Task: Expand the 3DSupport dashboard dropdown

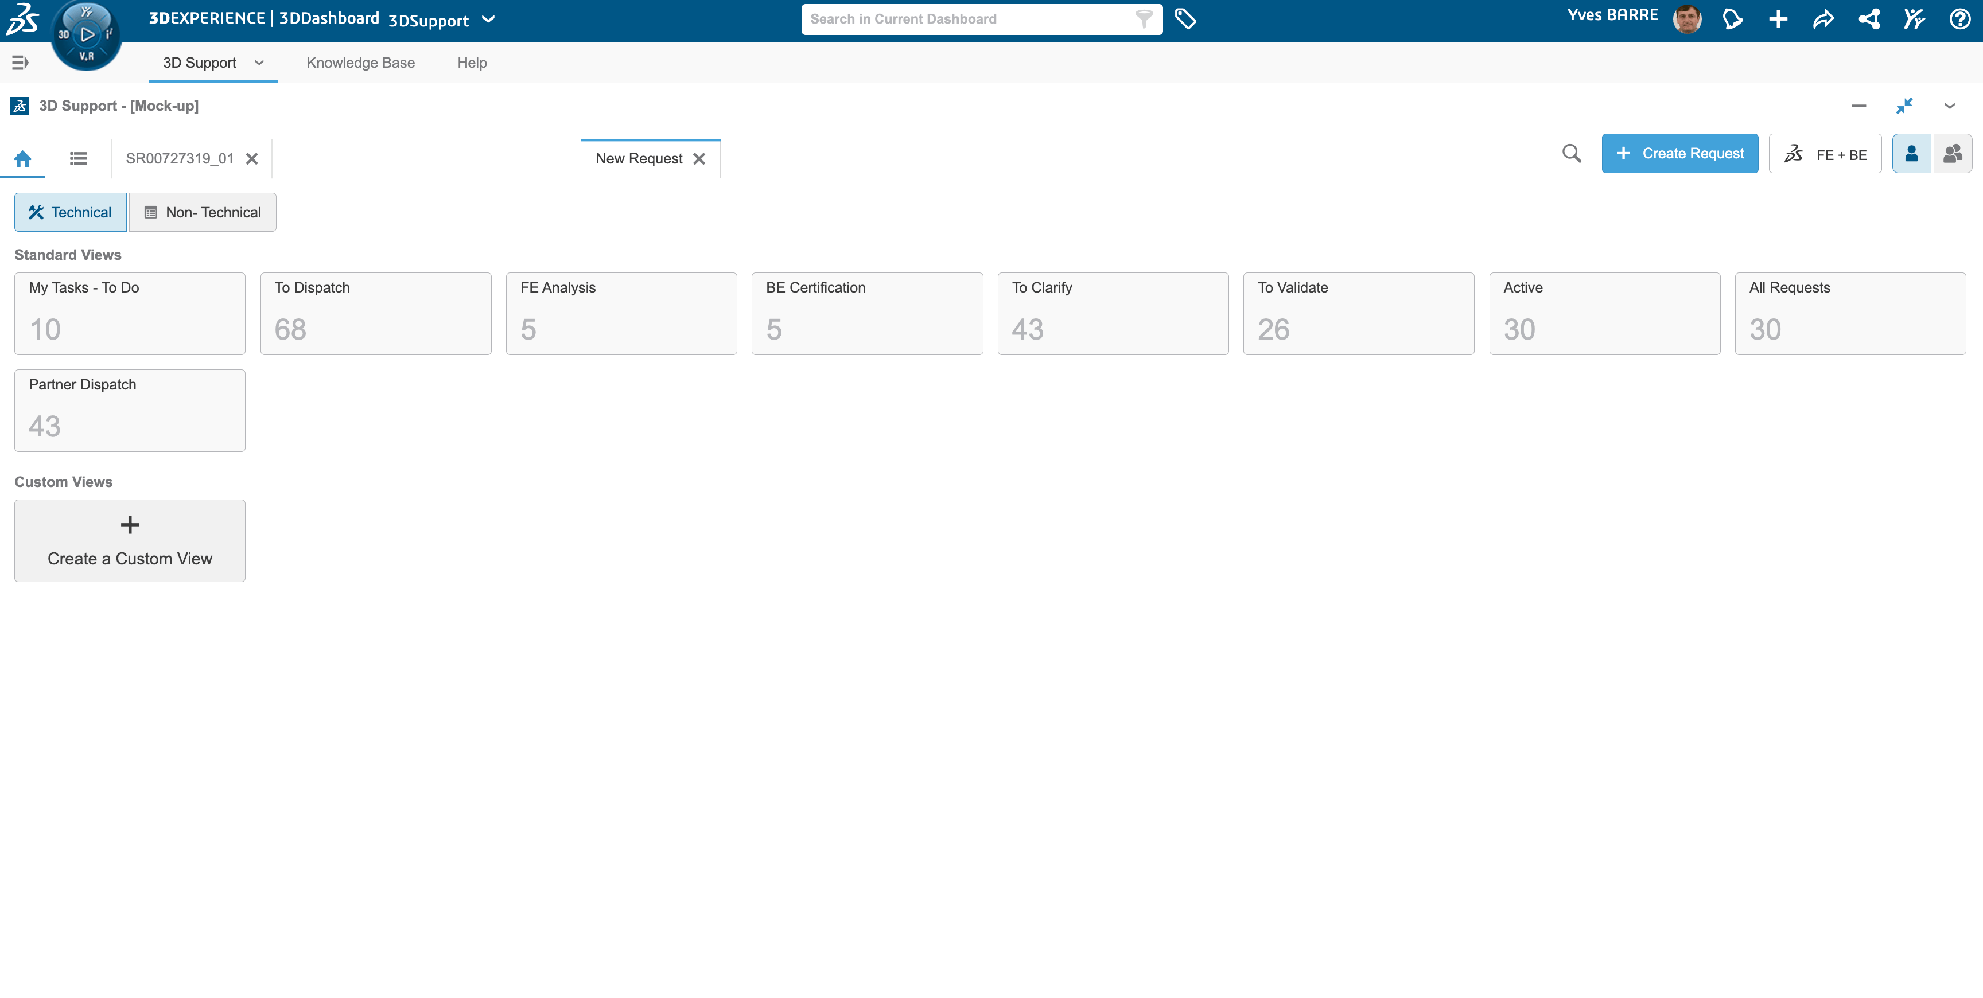Action: pyautogui.click(x=488, y=20)
